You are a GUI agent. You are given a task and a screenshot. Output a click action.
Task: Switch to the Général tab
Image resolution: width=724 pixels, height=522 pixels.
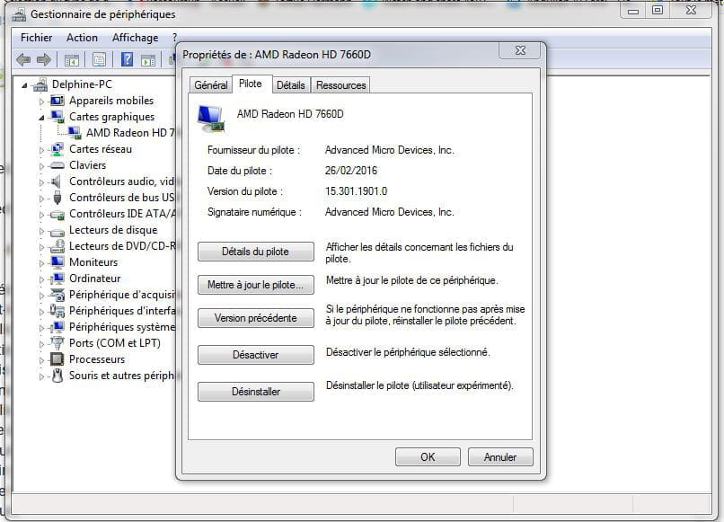[x=210, y=85]
